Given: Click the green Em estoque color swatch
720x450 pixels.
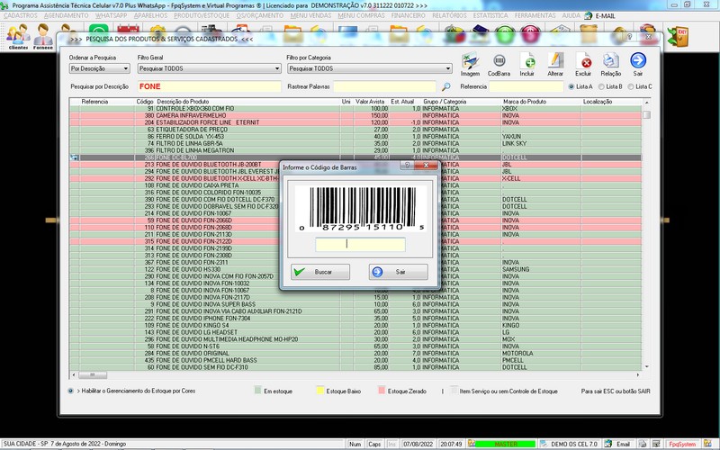Looking at the screenshot, I should (x=257, y=391).
